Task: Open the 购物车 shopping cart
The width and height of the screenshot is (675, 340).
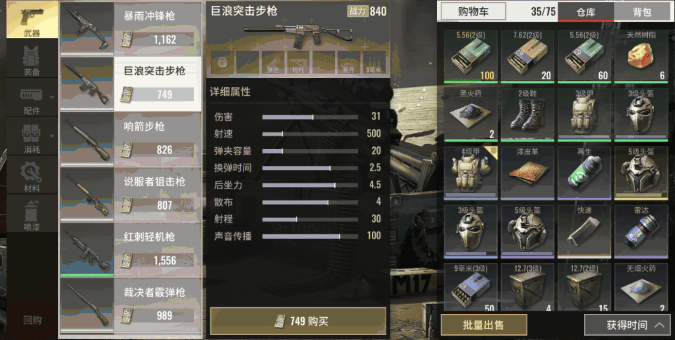Action: pyautogui.click(x=473, y=12)
